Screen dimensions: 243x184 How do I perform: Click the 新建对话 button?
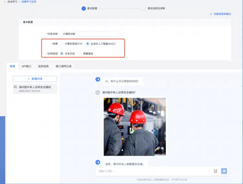(35, 79)
